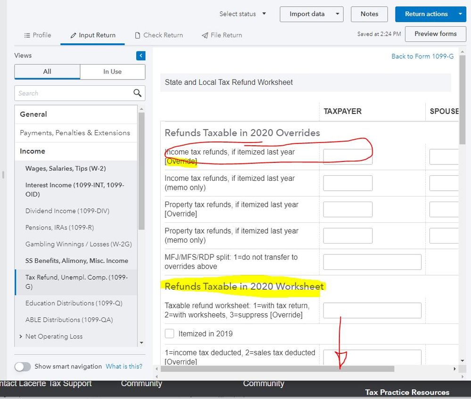Go to the File Return tab
This screenshot has height=399, width=471.
[222, 35]
